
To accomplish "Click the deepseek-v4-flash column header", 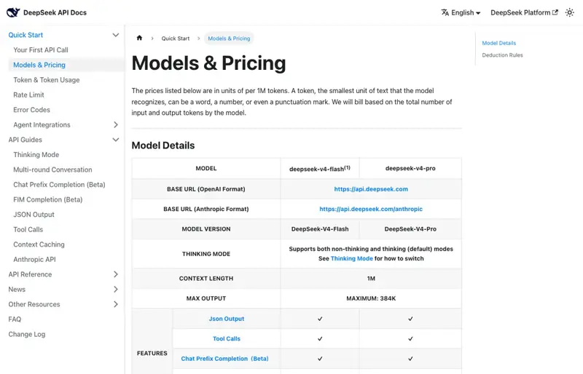I will (320, 169).
